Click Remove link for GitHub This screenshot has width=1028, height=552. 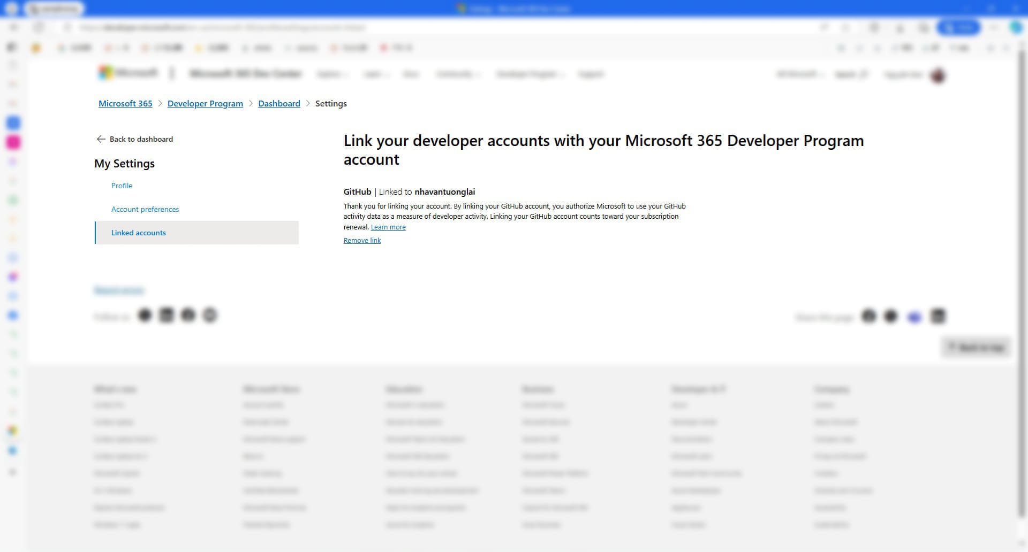362,241
